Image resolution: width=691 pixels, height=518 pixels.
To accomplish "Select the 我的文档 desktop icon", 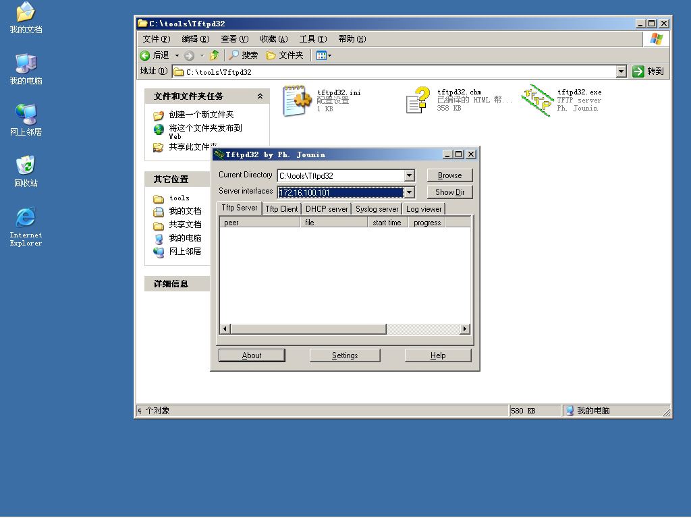I will tap(26, 18).
